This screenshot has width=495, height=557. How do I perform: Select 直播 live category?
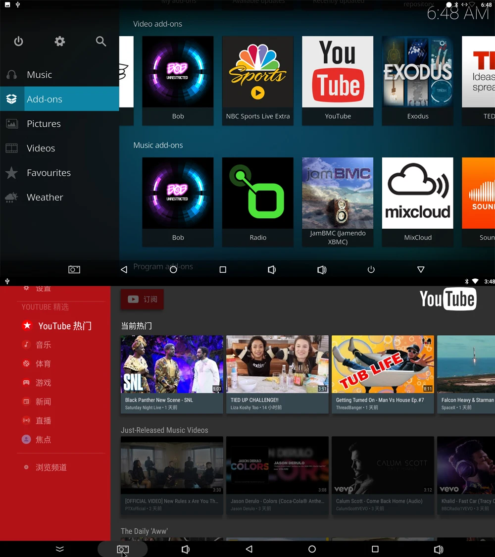37,420
